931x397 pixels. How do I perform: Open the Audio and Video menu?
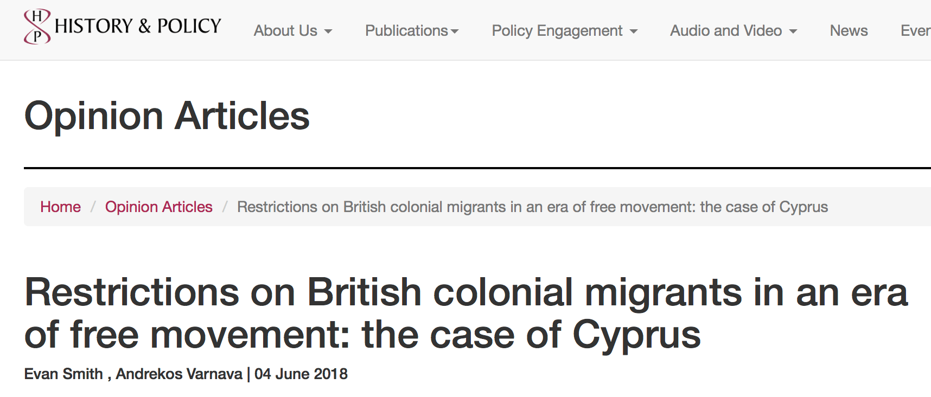(726, 31)
